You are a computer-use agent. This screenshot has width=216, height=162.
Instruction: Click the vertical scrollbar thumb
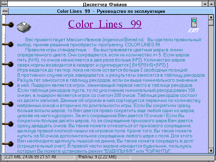211,23
